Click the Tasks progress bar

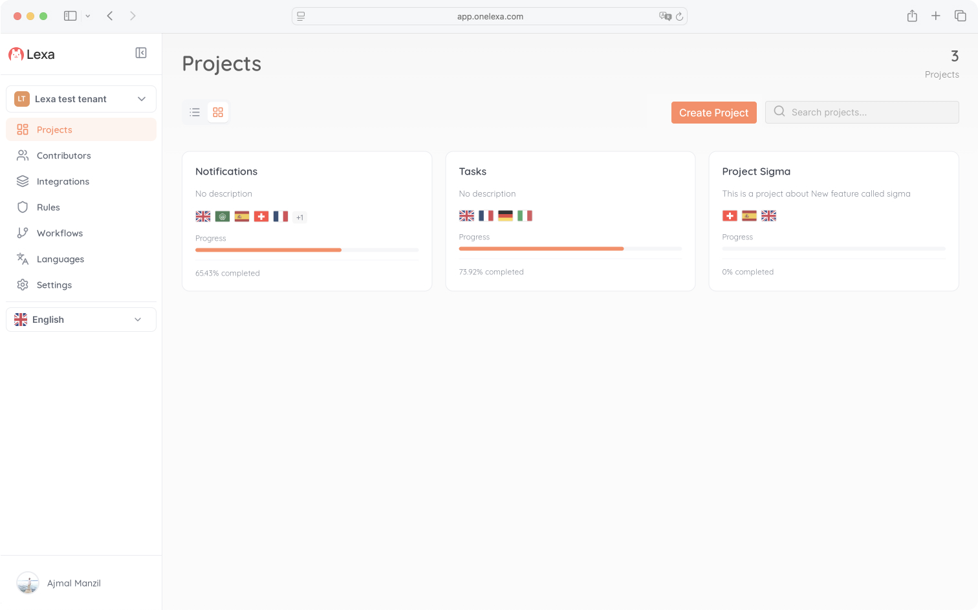(570, 248)
